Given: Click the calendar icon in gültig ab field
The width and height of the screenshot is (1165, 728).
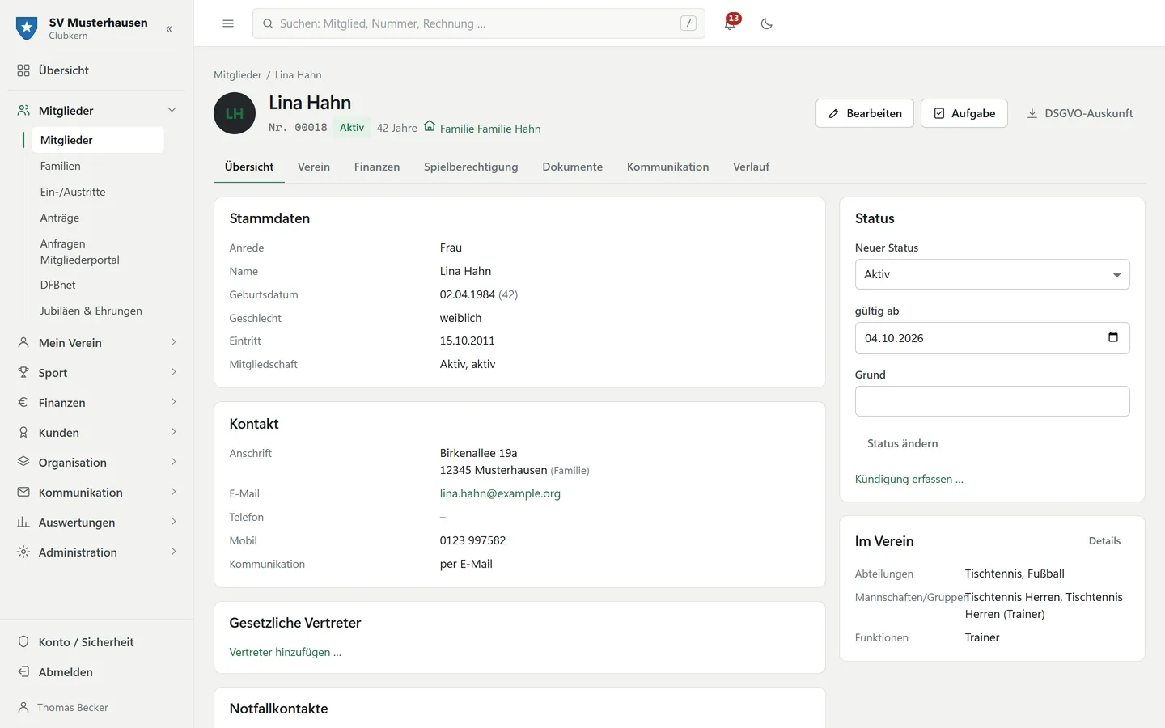Looking at the screenshot, I should (1113, 337).
